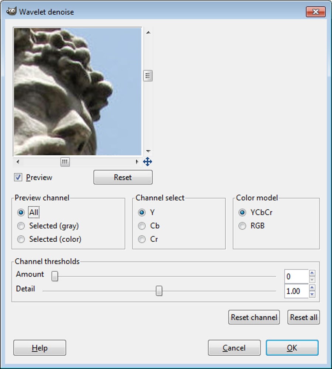
Task: Increase Amount value with up spinner arrow
Action: tap(312, 273)
